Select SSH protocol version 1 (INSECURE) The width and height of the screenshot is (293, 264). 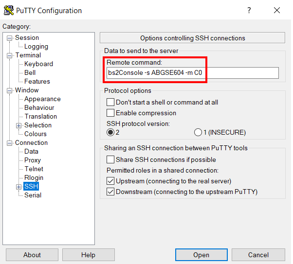pyautogui.click(x=198, y=132)
